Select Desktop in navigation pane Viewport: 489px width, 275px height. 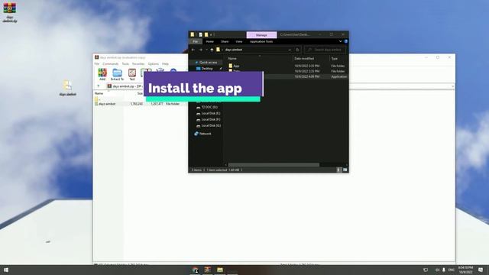[207, 68]
